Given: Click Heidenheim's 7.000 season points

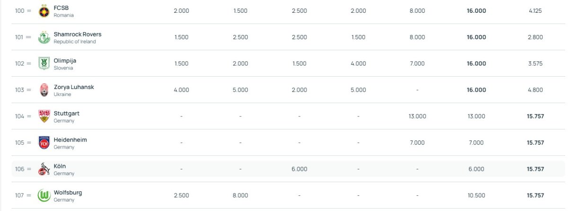Looking at the screenshot, I should click(x=417, y=142).
